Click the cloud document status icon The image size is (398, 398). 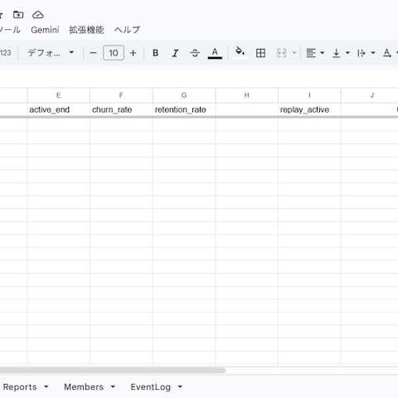coord(38,15)
